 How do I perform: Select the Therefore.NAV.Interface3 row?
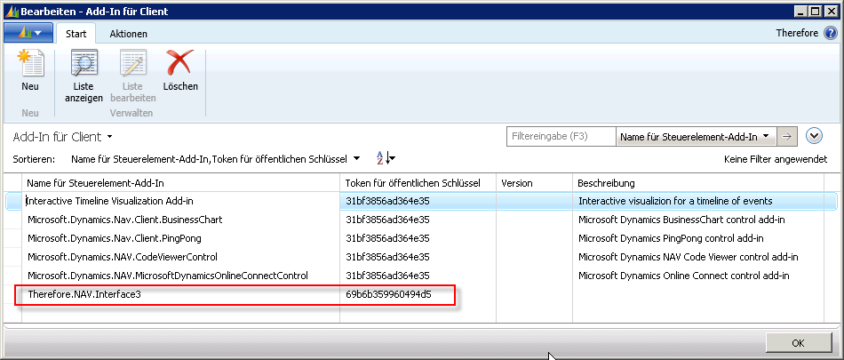84,294
